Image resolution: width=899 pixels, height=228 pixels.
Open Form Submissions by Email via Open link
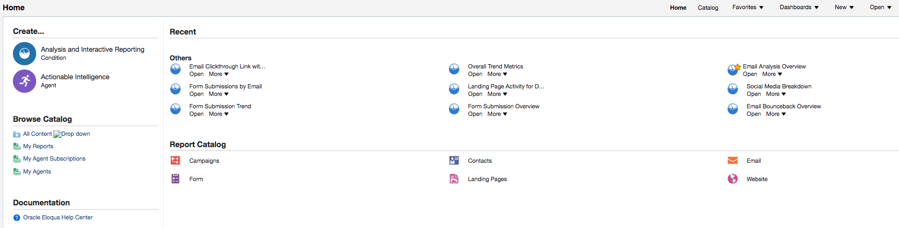[x=197, y=94]
